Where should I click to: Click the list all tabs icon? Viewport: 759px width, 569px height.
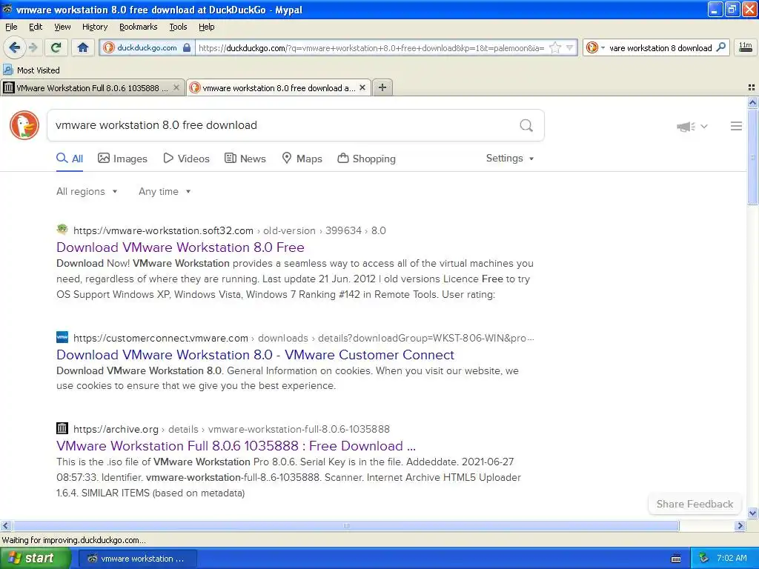[752, 87]
